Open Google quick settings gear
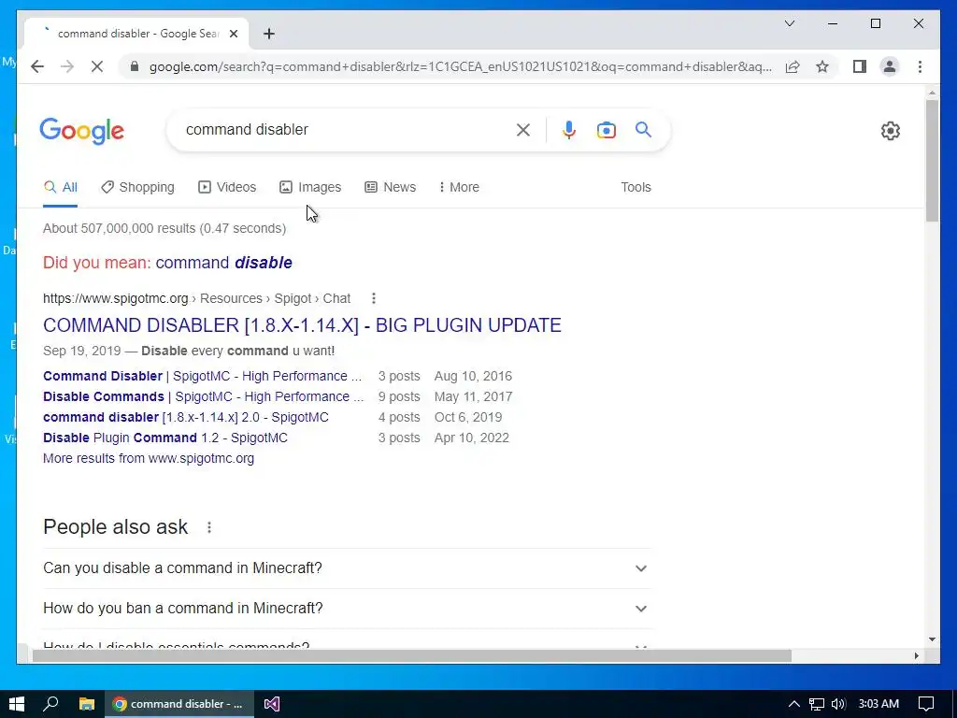Viewport: 957px width, 718px height. (x=891, y=131)
